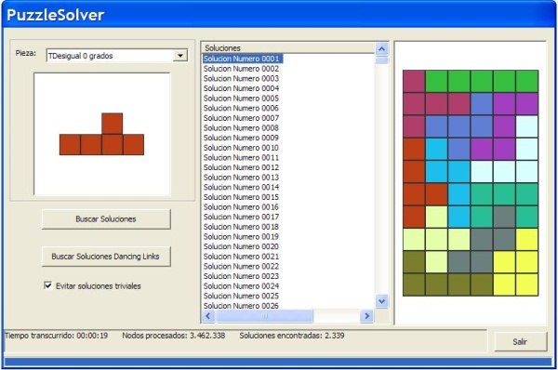
Task: Click the horizontal scroll left arrow
Action: click(208, 316)
